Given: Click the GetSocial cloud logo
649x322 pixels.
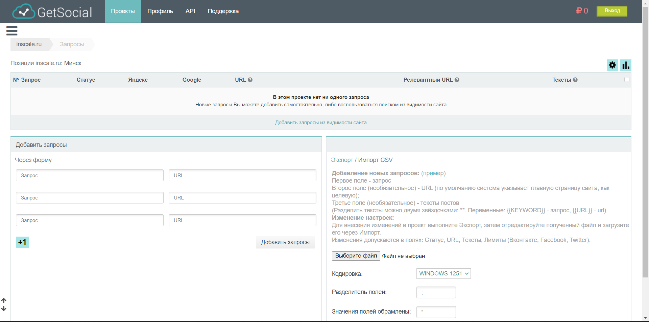Looking at the screenshot, I should (x=52, y=12).
